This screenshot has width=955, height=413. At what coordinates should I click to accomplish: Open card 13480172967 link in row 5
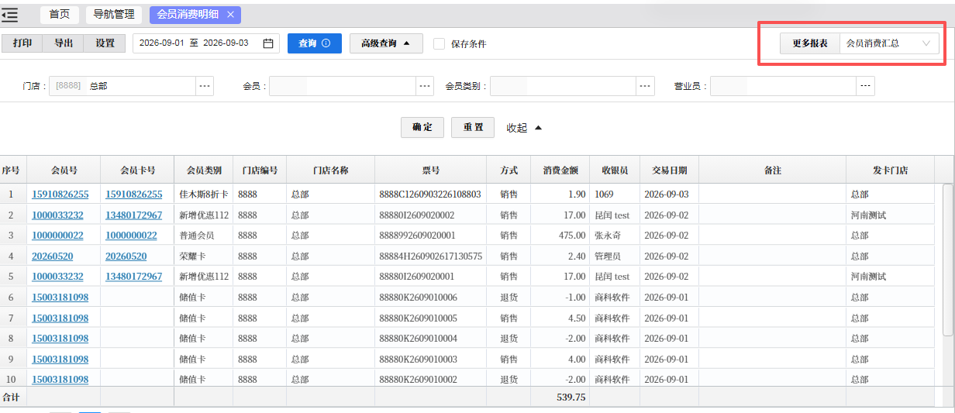pos(134,277)
